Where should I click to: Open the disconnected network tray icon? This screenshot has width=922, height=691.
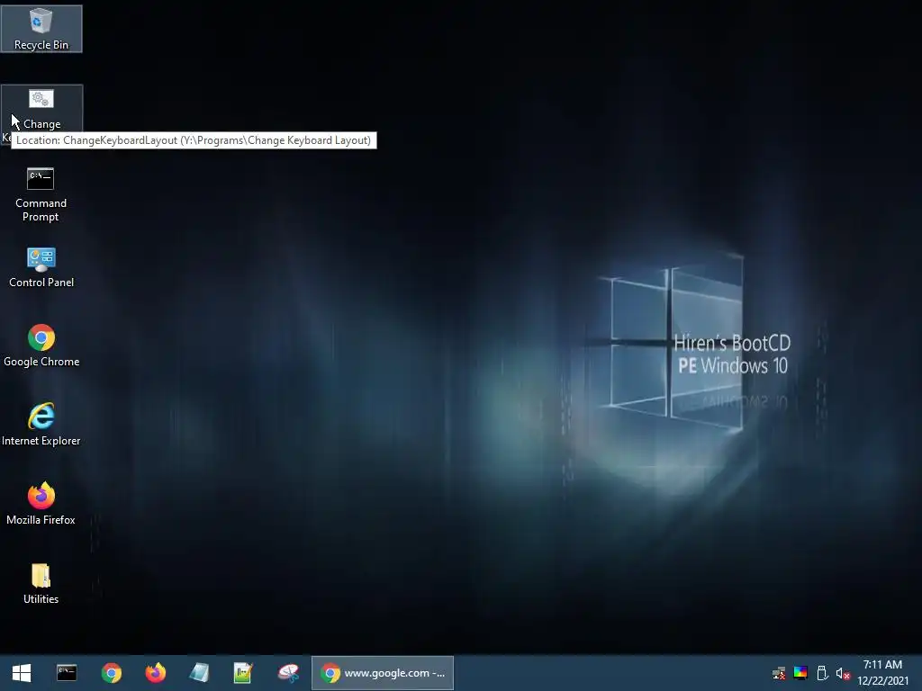(x=779, y=673)
